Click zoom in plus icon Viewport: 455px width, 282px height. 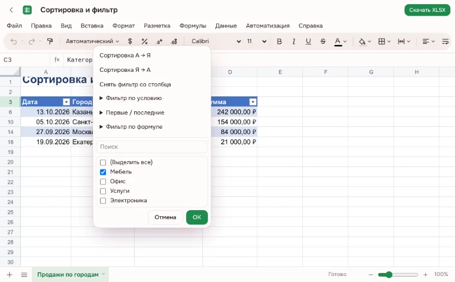426,274
